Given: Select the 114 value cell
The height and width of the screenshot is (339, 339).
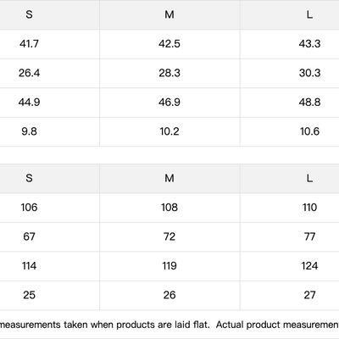Looking at the screenshot, I should click(x=29, y=266).
